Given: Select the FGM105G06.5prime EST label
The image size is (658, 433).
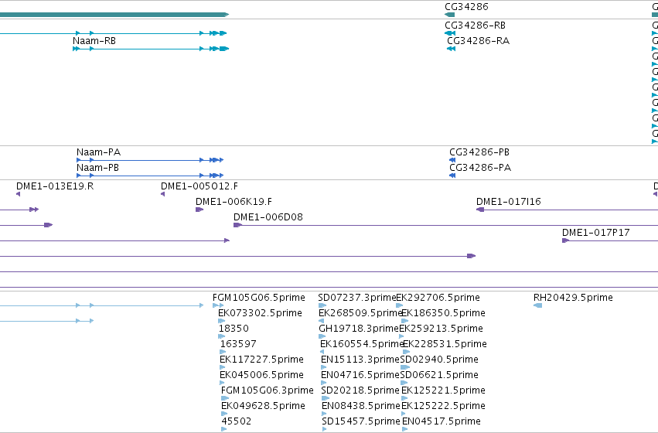Looking at the screenshot, I should (259, 298).
